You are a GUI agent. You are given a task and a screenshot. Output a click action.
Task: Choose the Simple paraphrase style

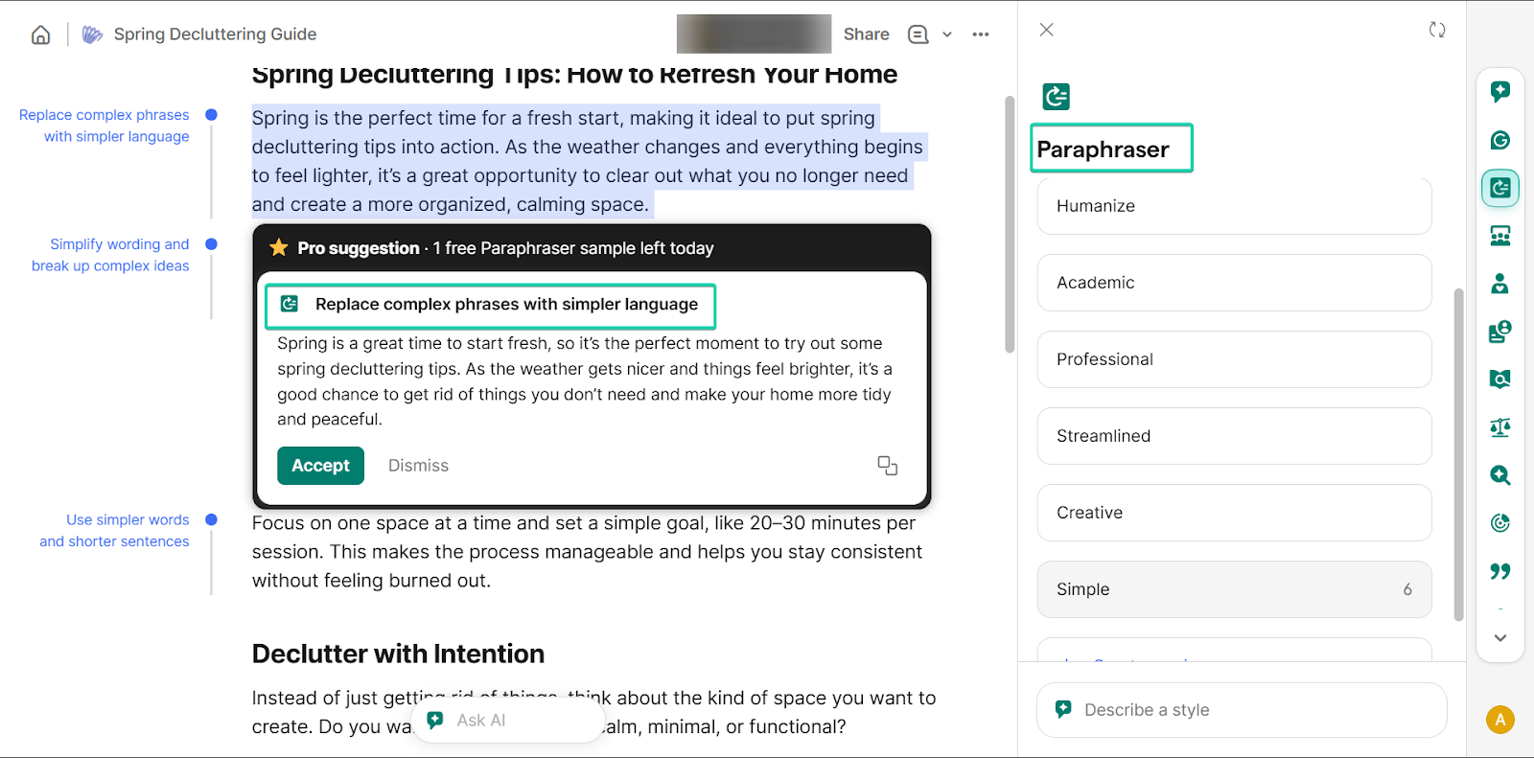[x=1234, y=589]
